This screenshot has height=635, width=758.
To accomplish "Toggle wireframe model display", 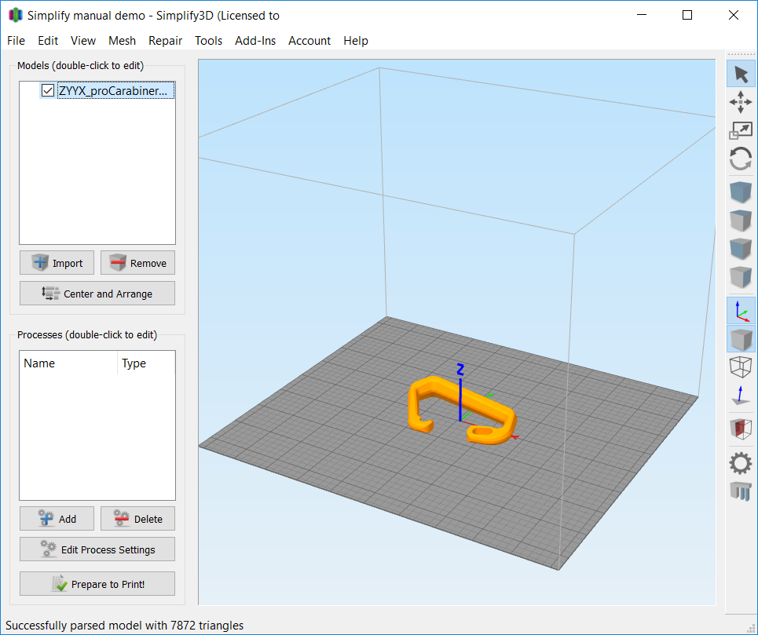I will [741, 367].
